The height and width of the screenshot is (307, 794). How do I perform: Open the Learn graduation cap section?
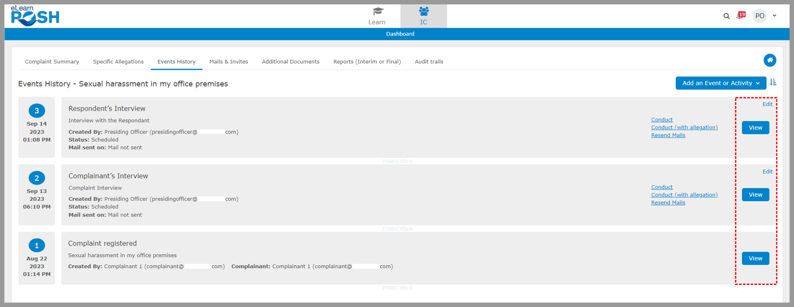click(377, 16)
